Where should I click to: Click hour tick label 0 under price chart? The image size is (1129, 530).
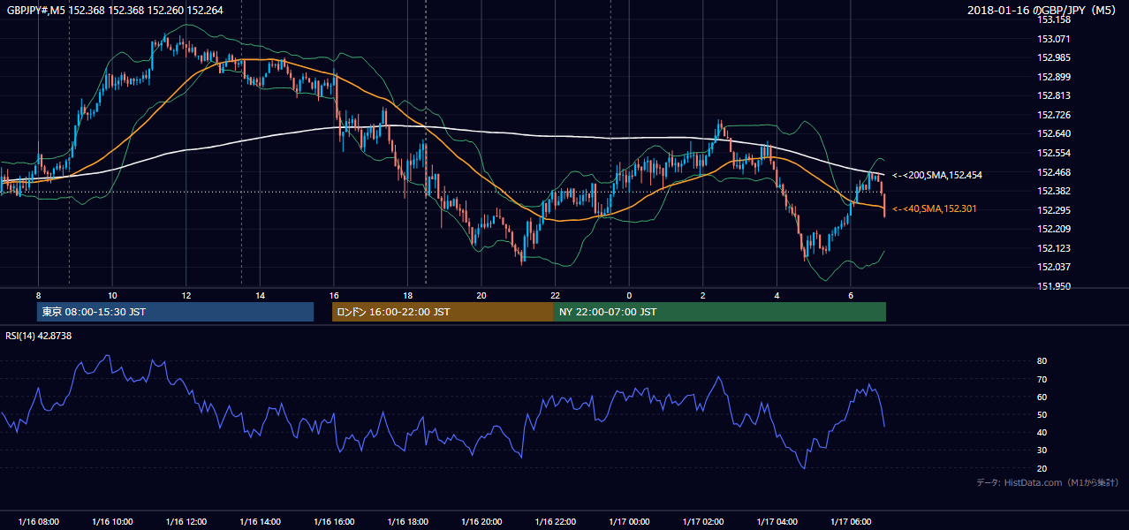[629, 294]
